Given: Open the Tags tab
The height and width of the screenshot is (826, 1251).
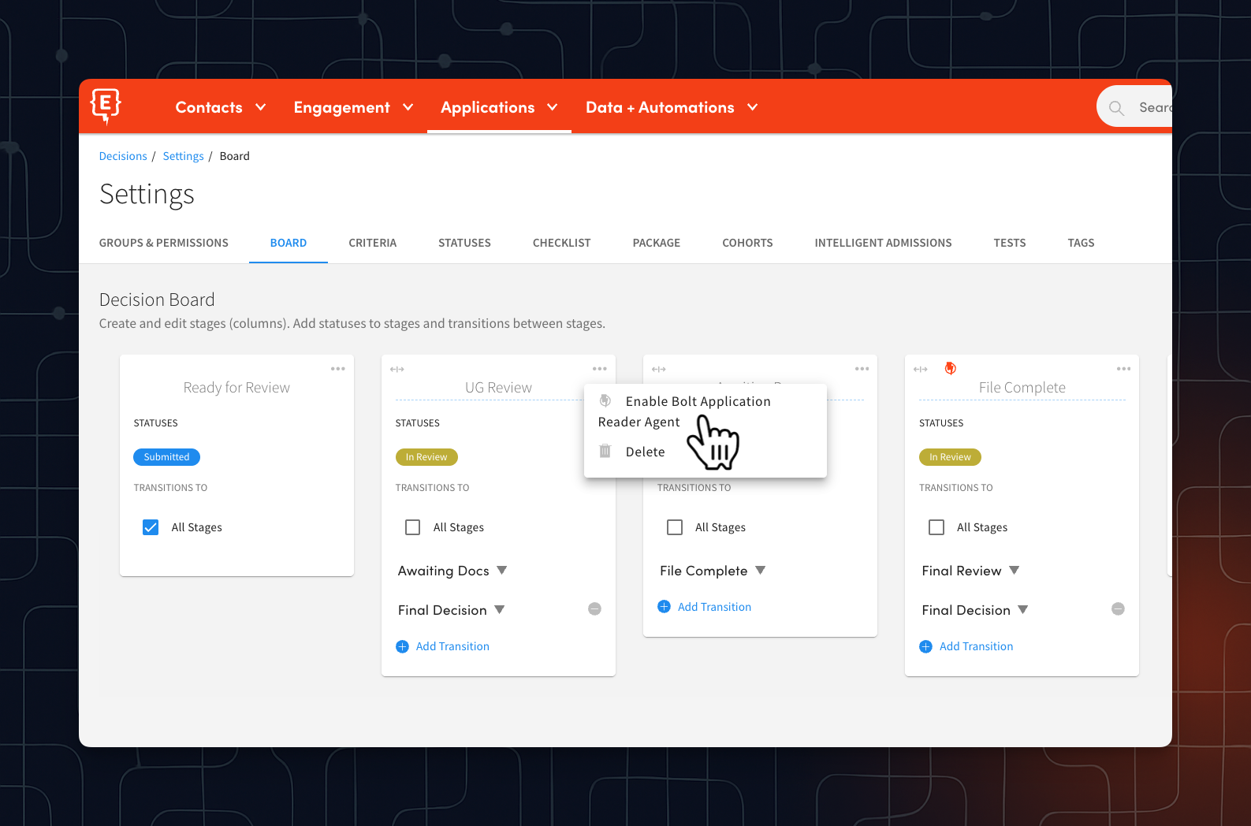Looking at the screenshot, I should [x=1081, y=243].
